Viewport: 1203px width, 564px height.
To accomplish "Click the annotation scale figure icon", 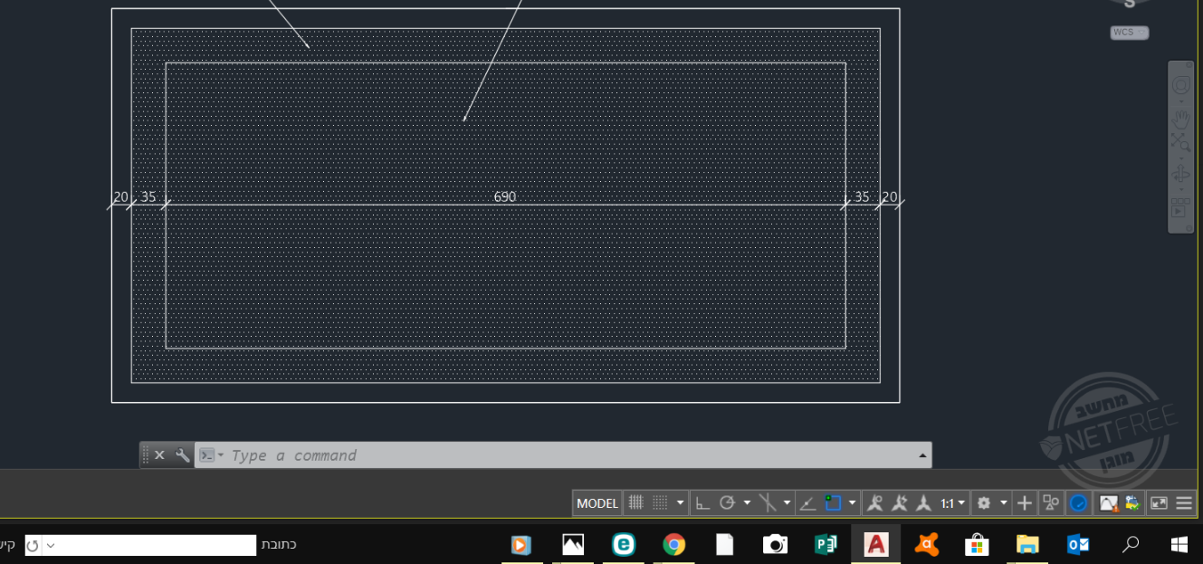I will [923, 503].
